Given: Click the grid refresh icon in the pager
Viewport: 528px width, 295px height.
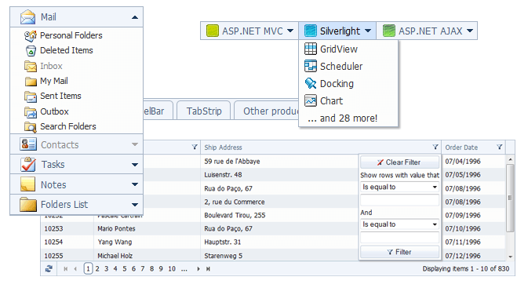Looking at the screenshot, I should 49,269.
